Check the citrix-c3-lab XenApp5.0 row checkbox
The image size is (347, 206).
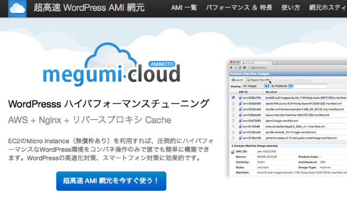[233, 126]
